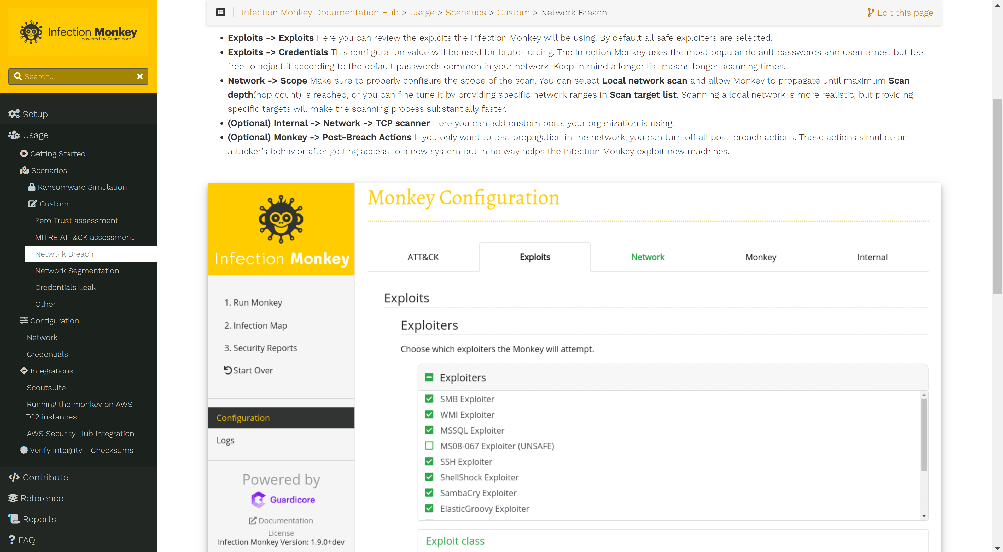This screenshot has width=1003, height=552.
Task: Click the Integrations directions icon
Action: (x=24, y=371)
